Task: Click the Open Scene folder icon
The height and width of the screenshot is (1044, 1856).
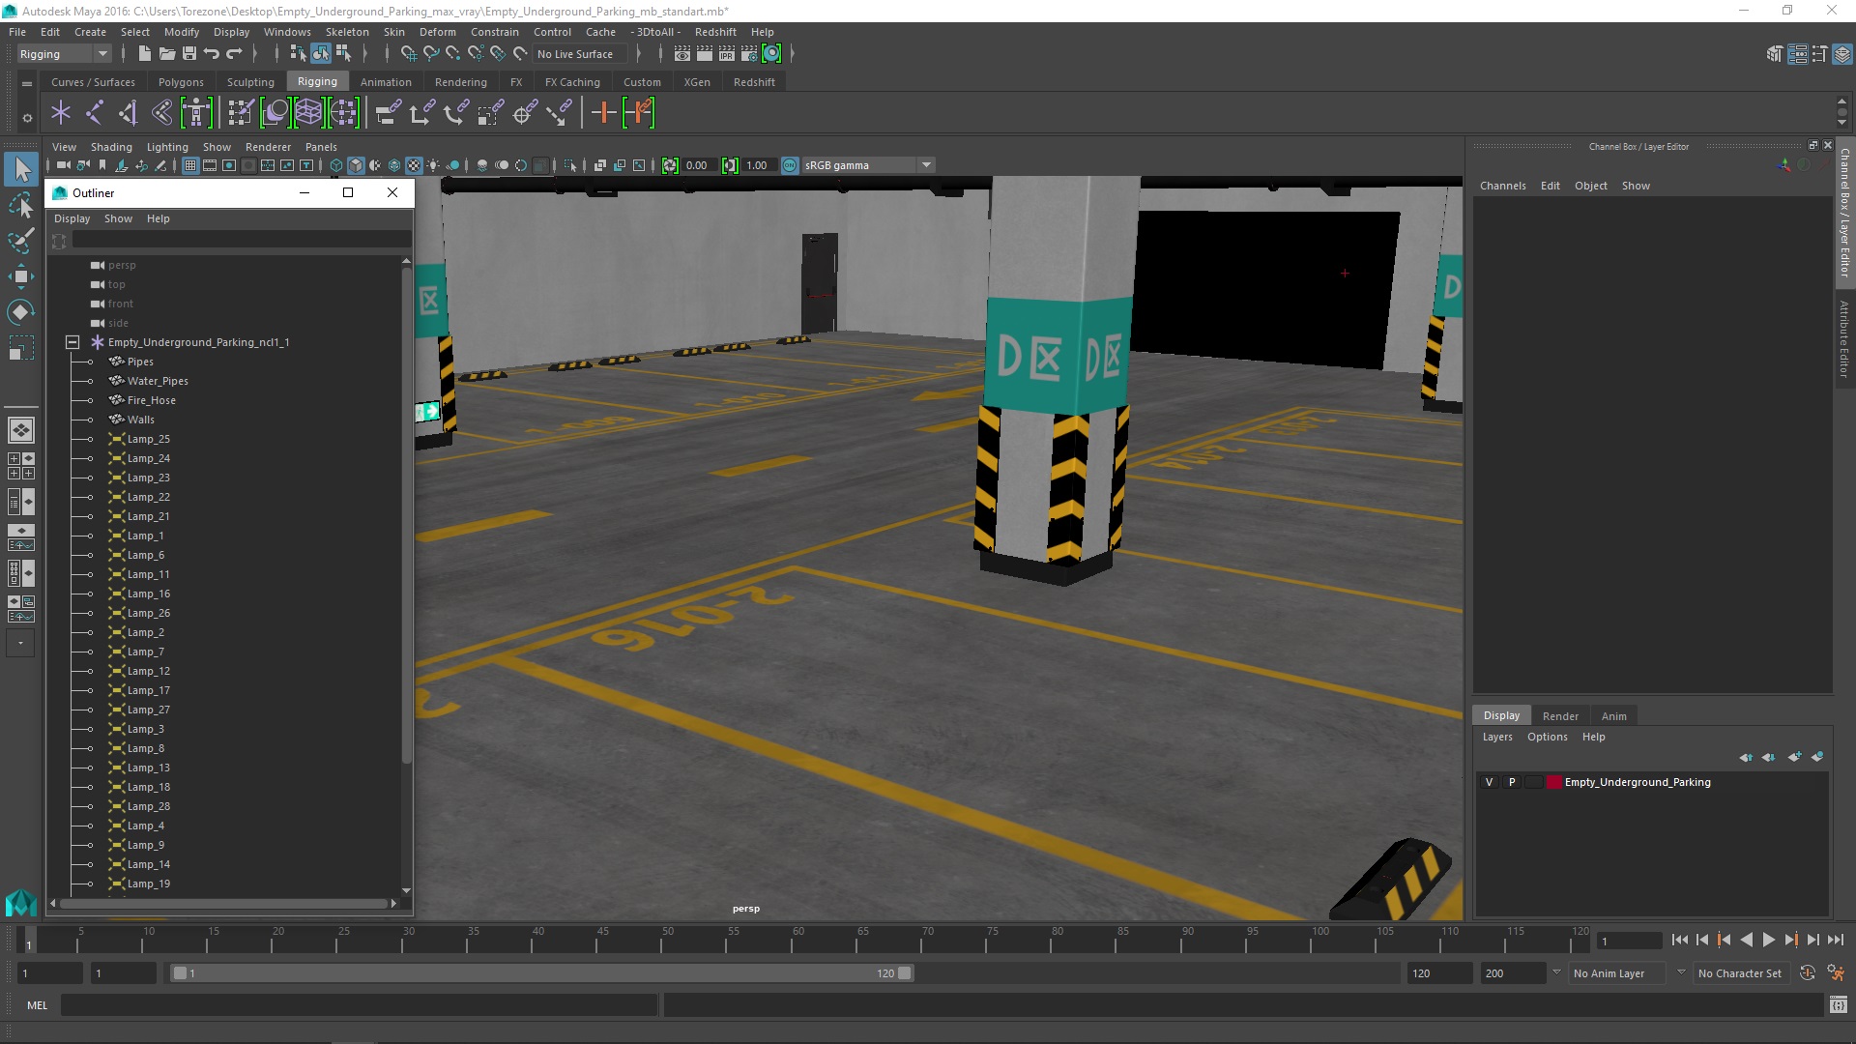Action: click(166, 54)
